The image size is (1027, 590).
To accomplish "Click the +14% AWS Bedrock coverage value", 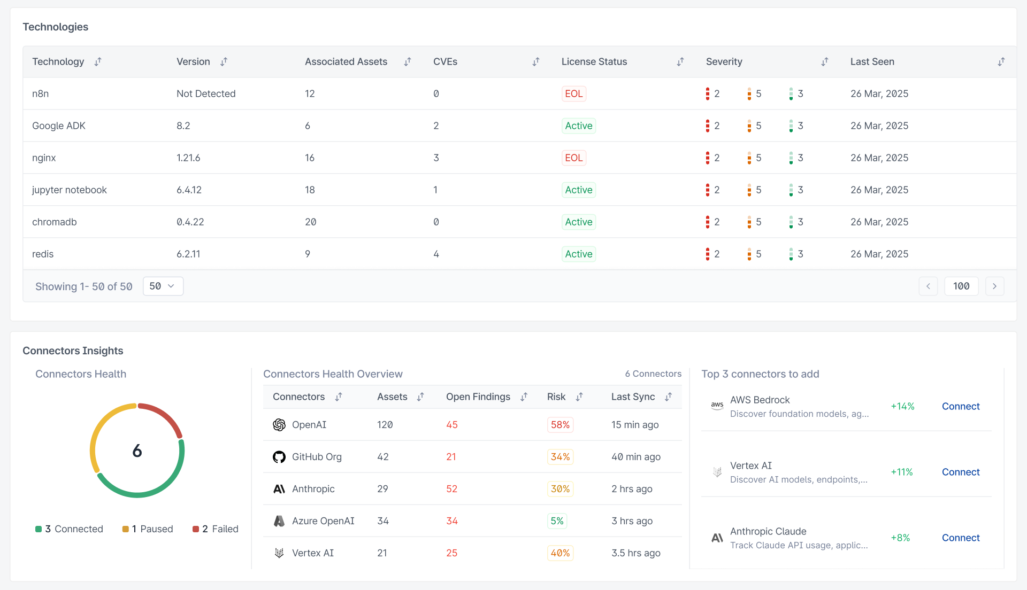I will [902, 407].
